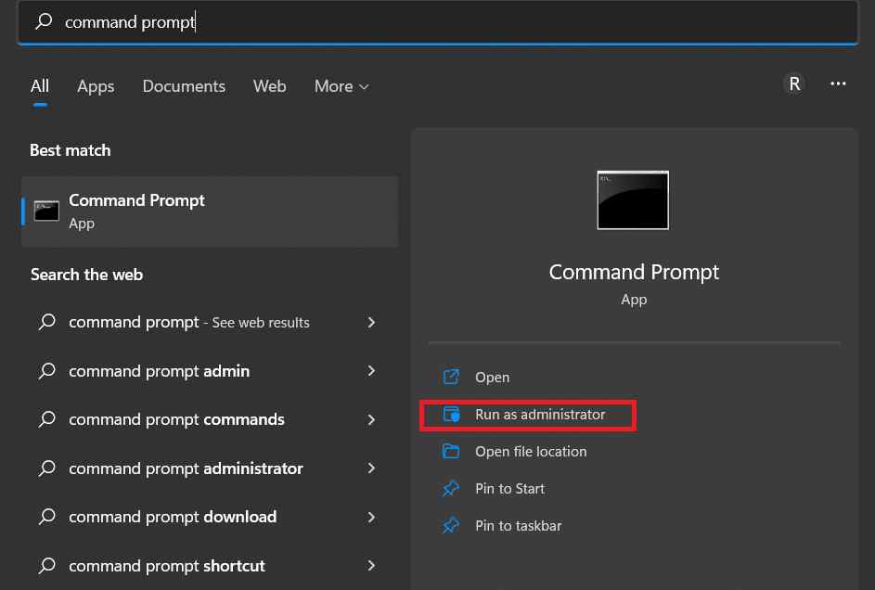Choose Pin to taskbar
Screen dimensions: 875x590
(x=518, y=525)
